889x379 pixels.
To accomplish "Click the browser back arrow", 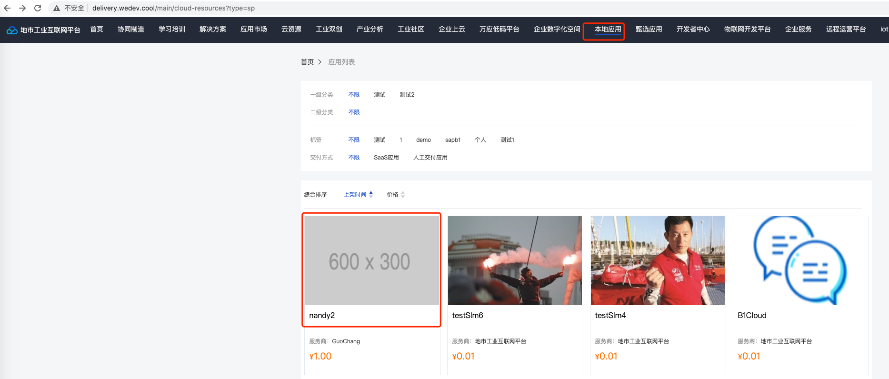I will tap(7, 8).
